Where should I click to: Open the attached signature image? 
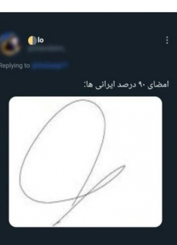tap(85, 162)
